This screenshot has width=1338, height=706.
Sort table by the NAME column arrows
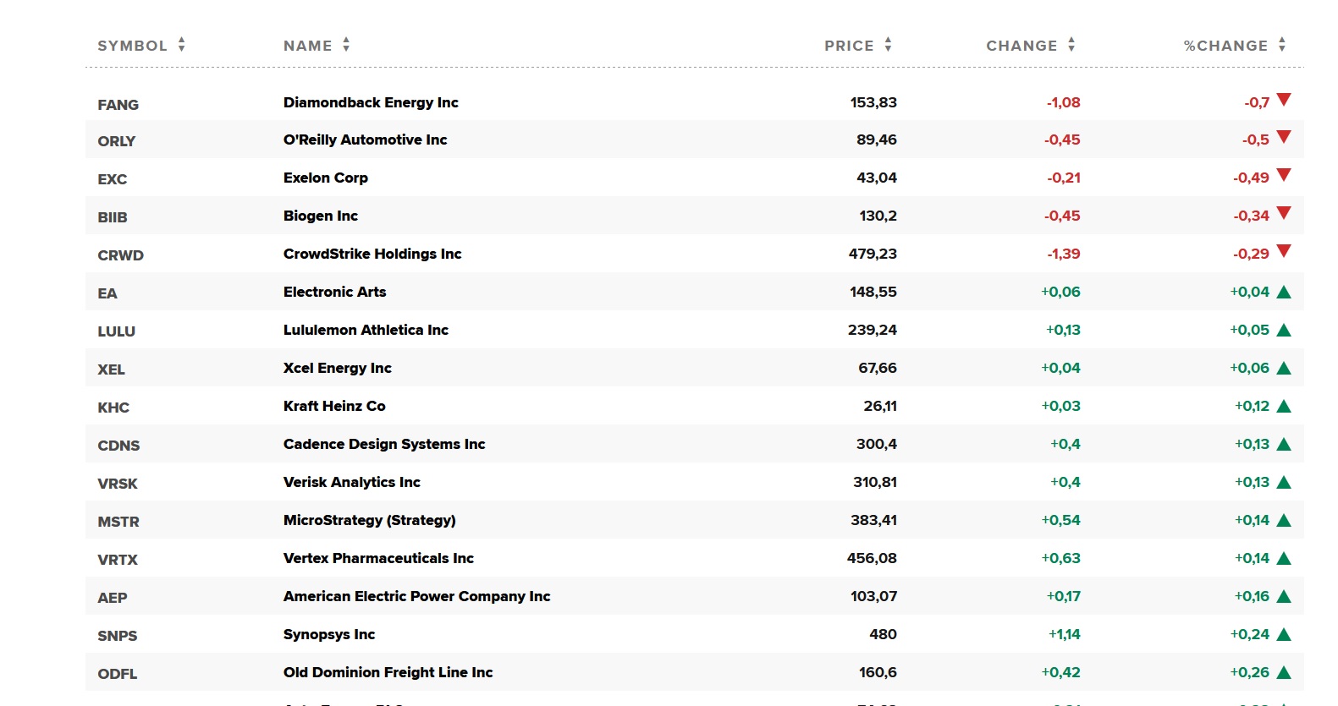346,45
